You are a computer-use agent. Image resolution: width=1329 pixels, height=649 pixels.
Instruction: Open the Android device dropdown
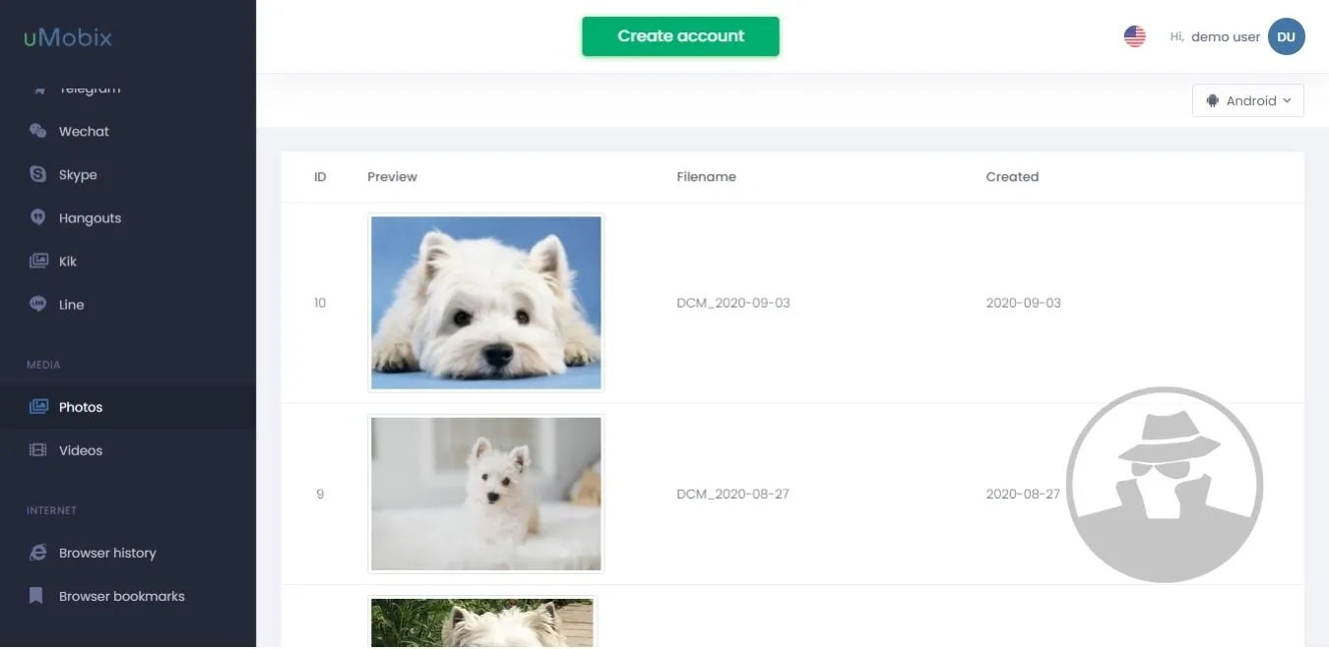pyautogui.click(x=1247, y=100)
